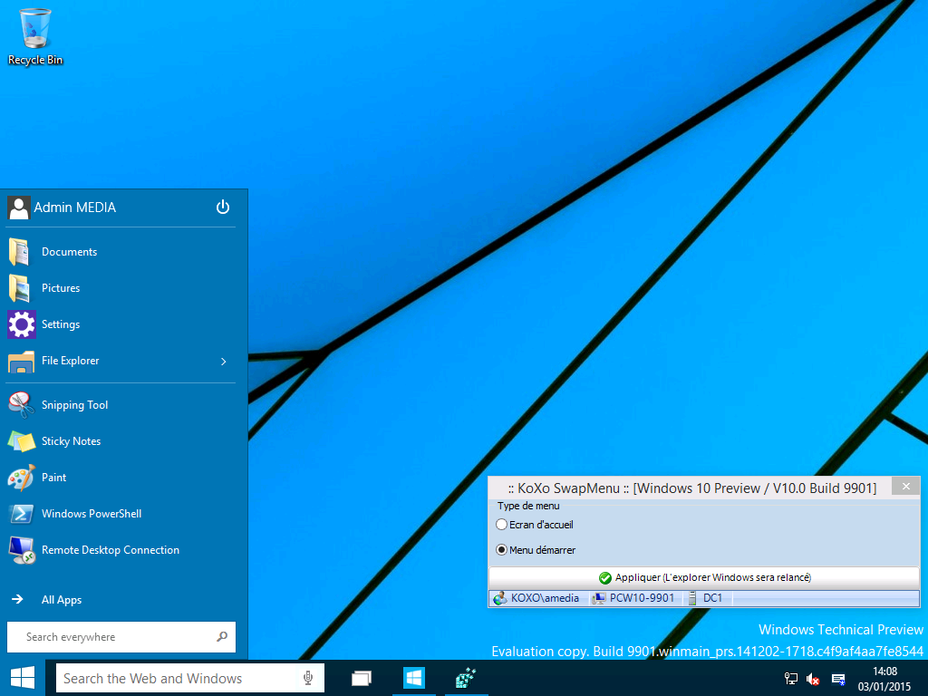Click the Documents folder icon
This screenshot has width=928, height=696.
coord(20,252)
